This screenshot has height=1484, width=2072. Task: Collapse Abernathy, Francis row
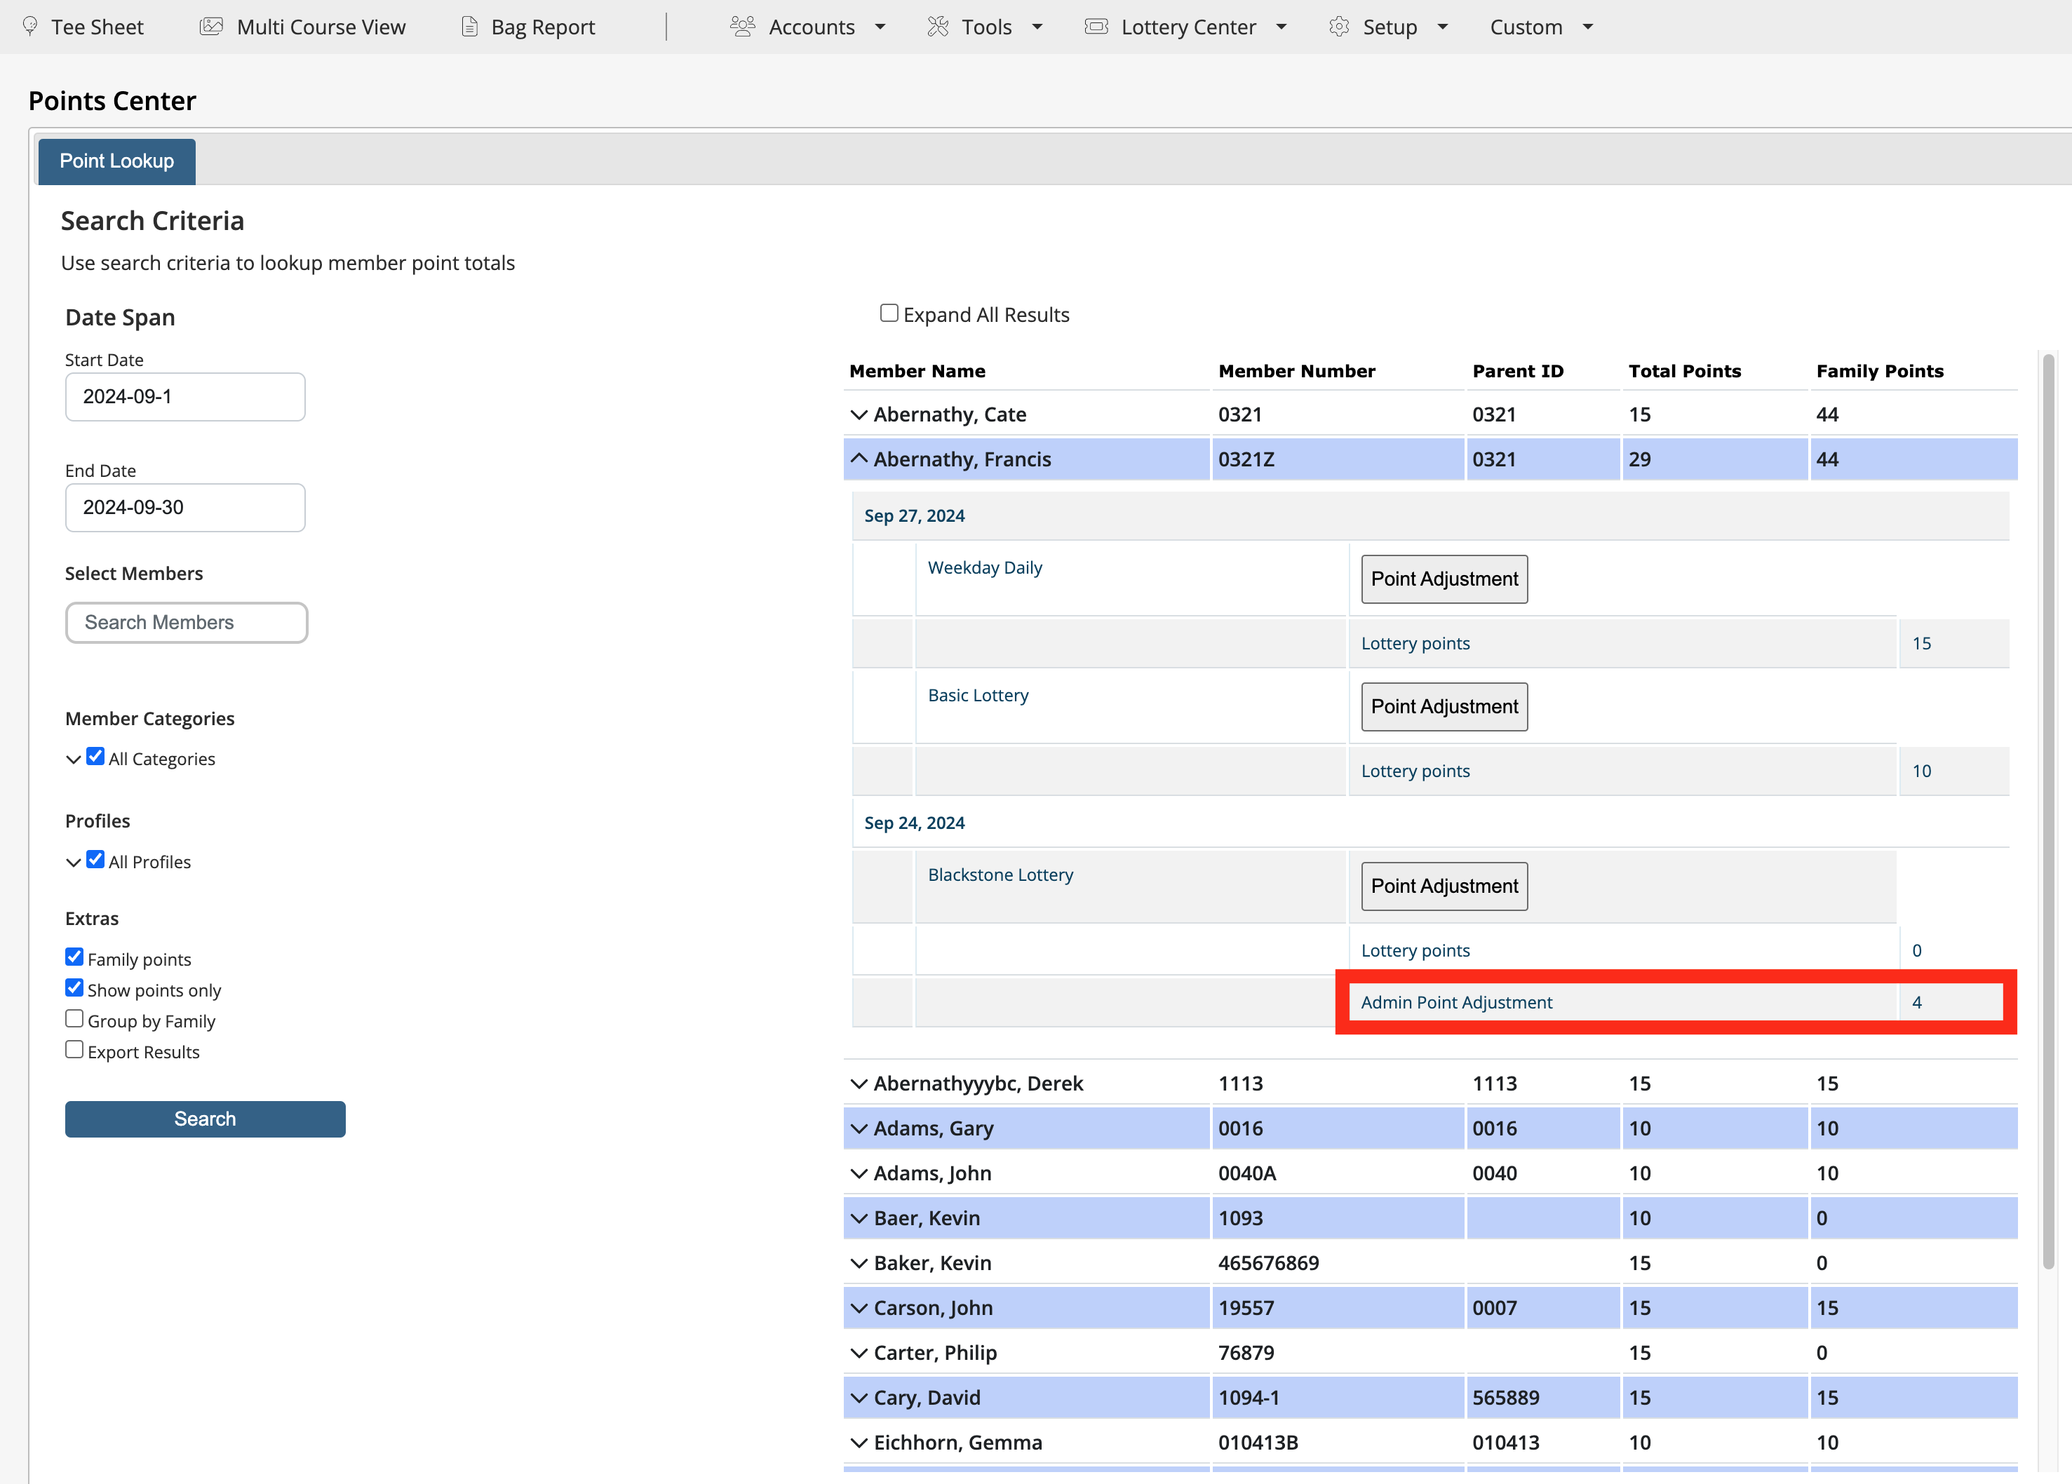click(859, 459)
